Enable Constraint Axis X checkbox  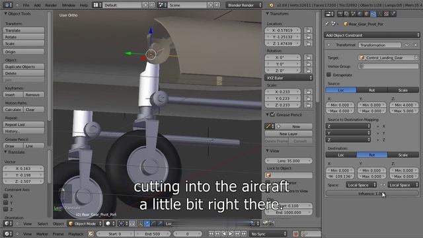pos(6,196)
